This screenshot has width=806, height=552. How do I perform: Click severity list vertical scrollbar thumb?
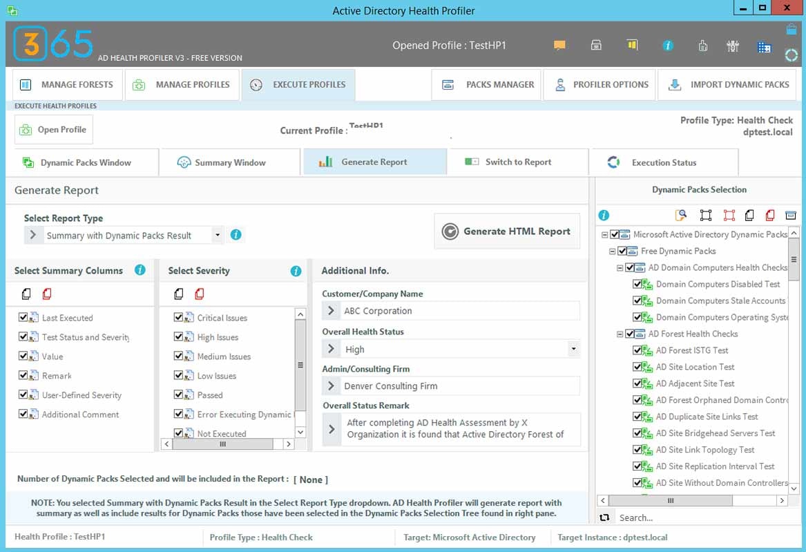point(300,365)
